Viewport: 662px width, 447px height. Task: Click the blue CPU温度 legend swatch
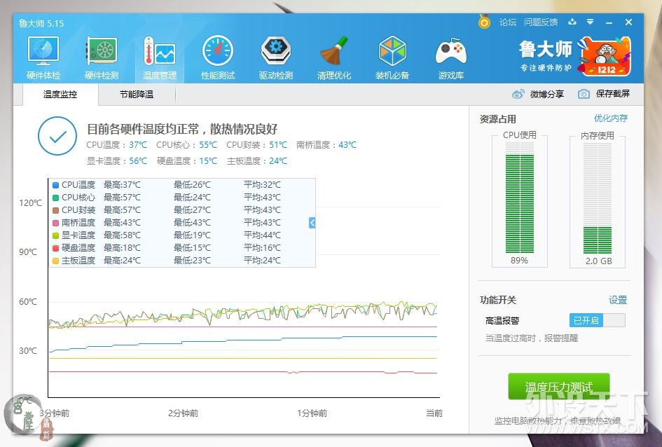(x=55, y=185)
